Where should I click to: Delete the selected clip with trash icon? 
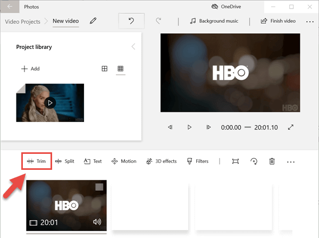point(272,161)
